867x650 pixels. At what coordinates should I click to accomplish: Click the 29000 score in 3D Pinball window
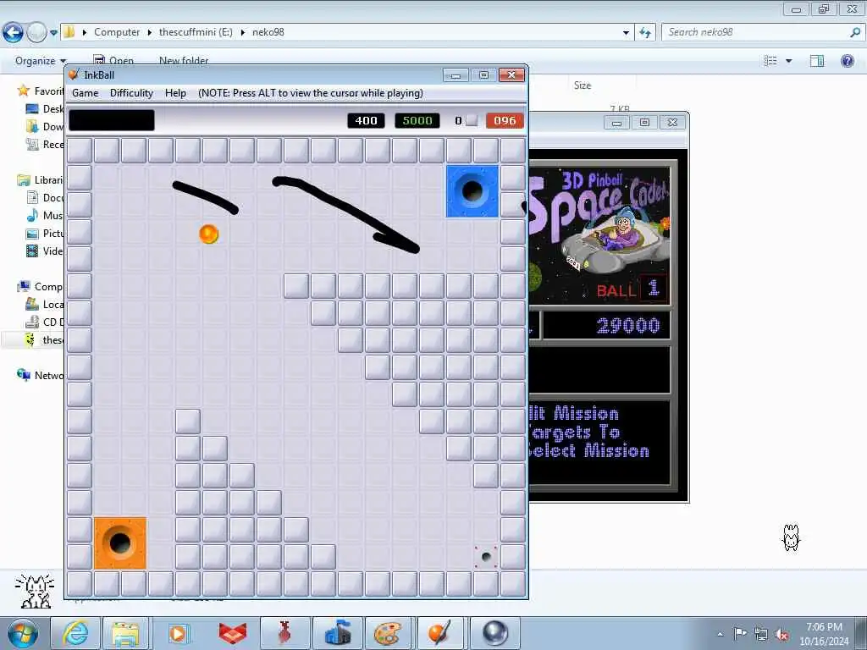click(627, 326)
